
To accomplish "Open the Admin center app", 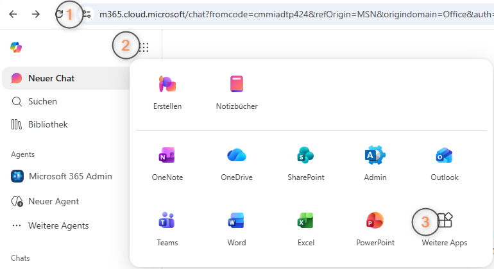I will click(375, 163).
